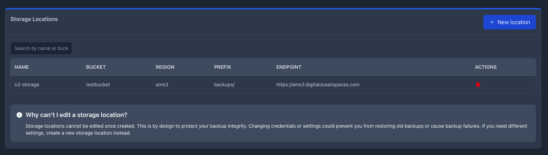Click the ACTIONS column header
This screenshot has width=548, height=155.
(485, 67)
